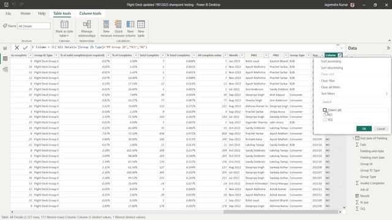Cancel the formula with the X icon

tap(17, 48)
